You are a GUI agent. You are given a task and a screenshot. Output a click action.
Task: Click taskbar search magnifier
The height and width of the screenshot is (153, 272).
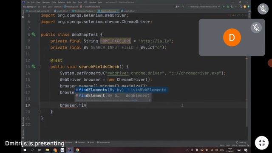32,150
